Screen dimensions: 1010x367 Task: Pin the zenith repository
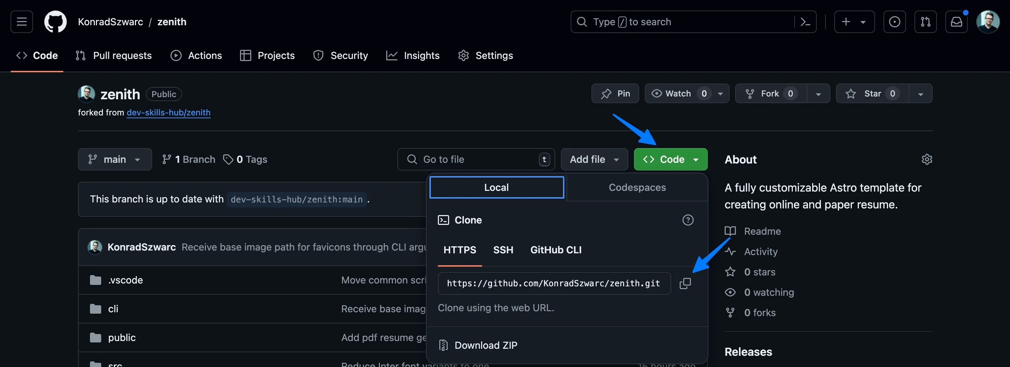click(615, 94)
